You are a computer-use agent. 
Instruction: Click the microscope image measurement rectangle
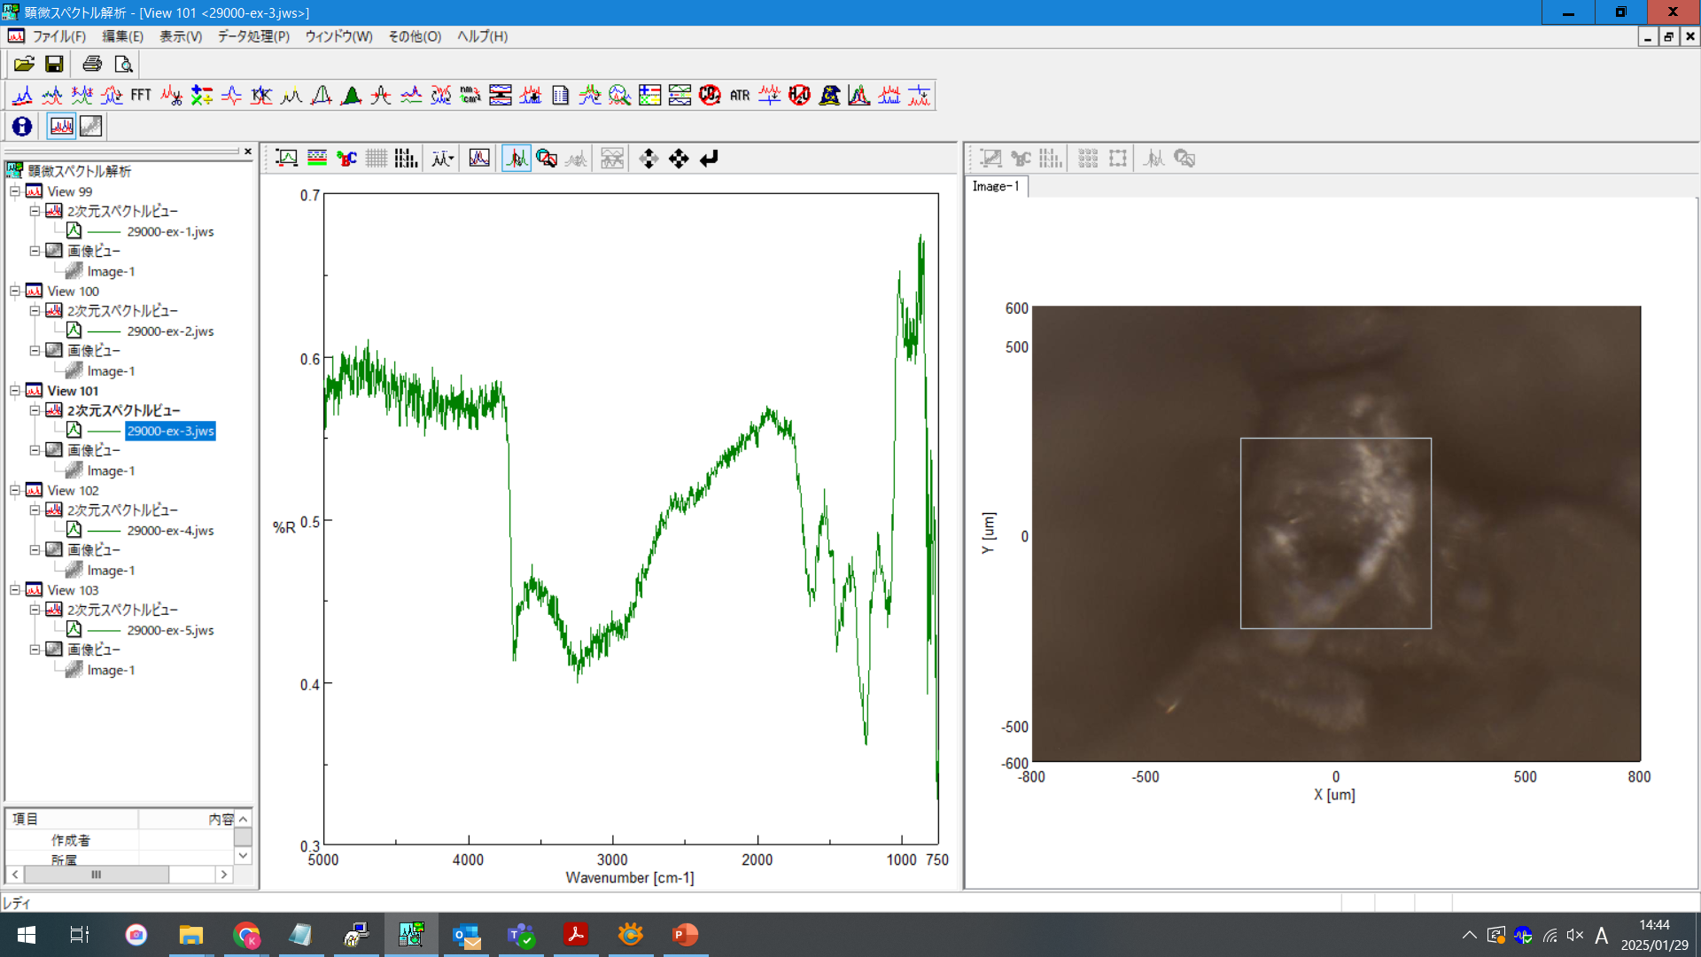click(1335, 533)
